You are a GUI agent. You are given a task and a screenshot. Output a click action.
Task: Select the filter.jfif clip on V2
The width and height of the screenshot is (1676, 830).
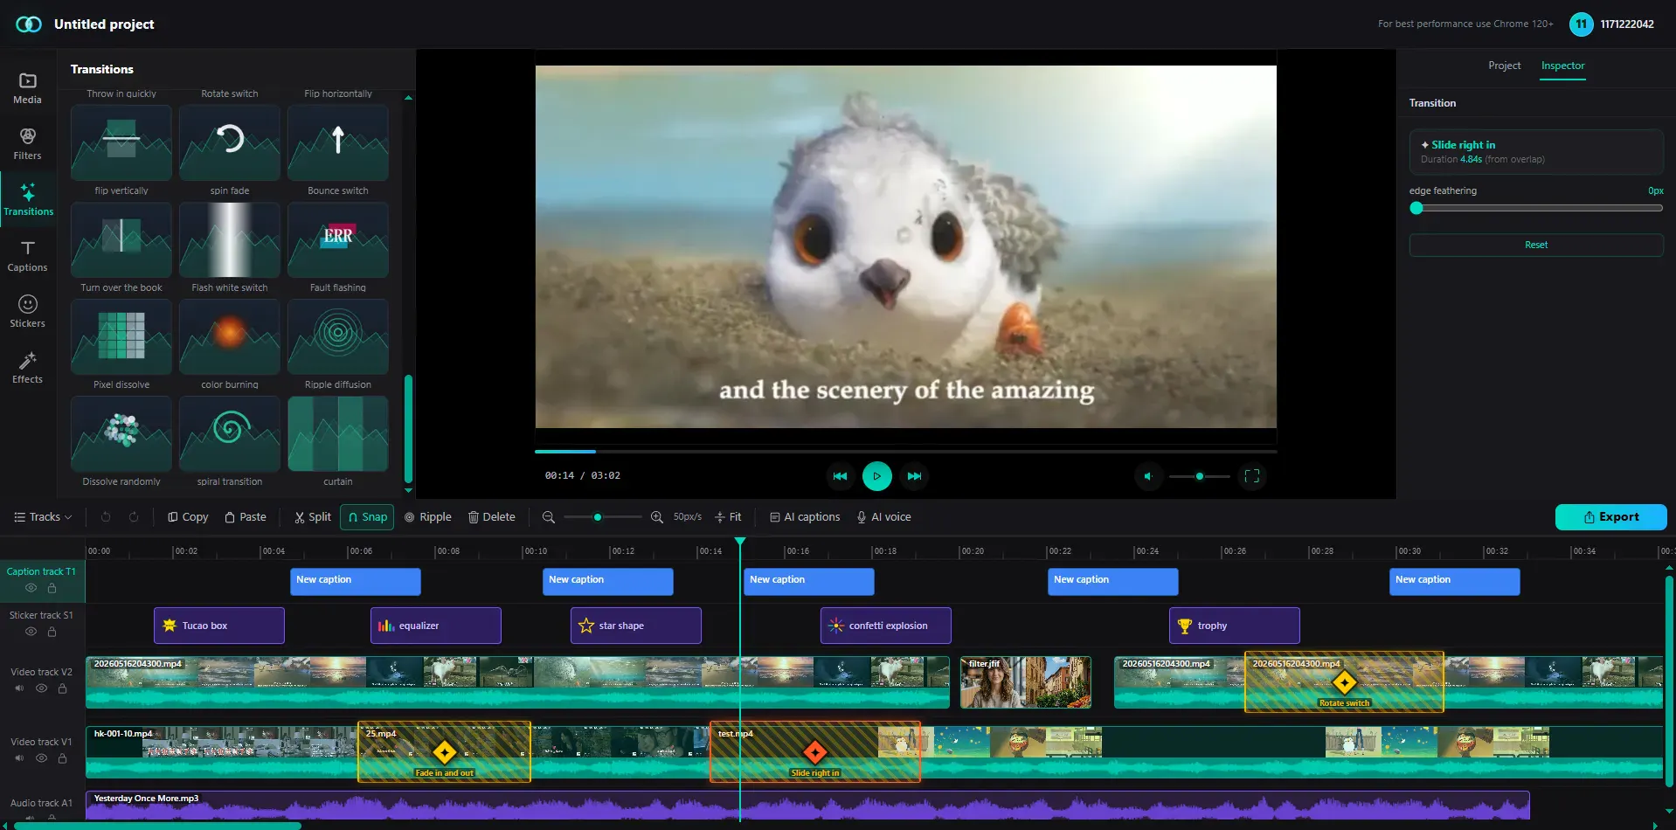1026,682
